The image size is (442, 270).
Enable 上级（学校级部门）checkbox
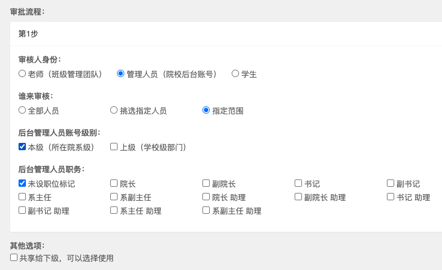(114, 147)
